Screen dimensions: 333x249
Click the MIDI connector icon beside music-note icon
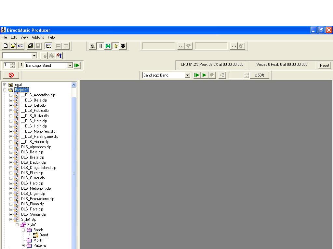tap(123, 46)
